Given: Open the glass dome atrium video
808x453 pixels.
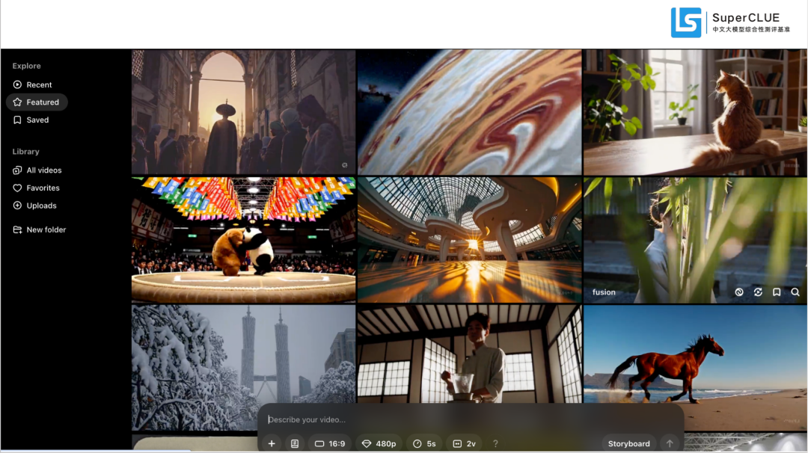Looking at the screenshot, I should coord(469,240).
